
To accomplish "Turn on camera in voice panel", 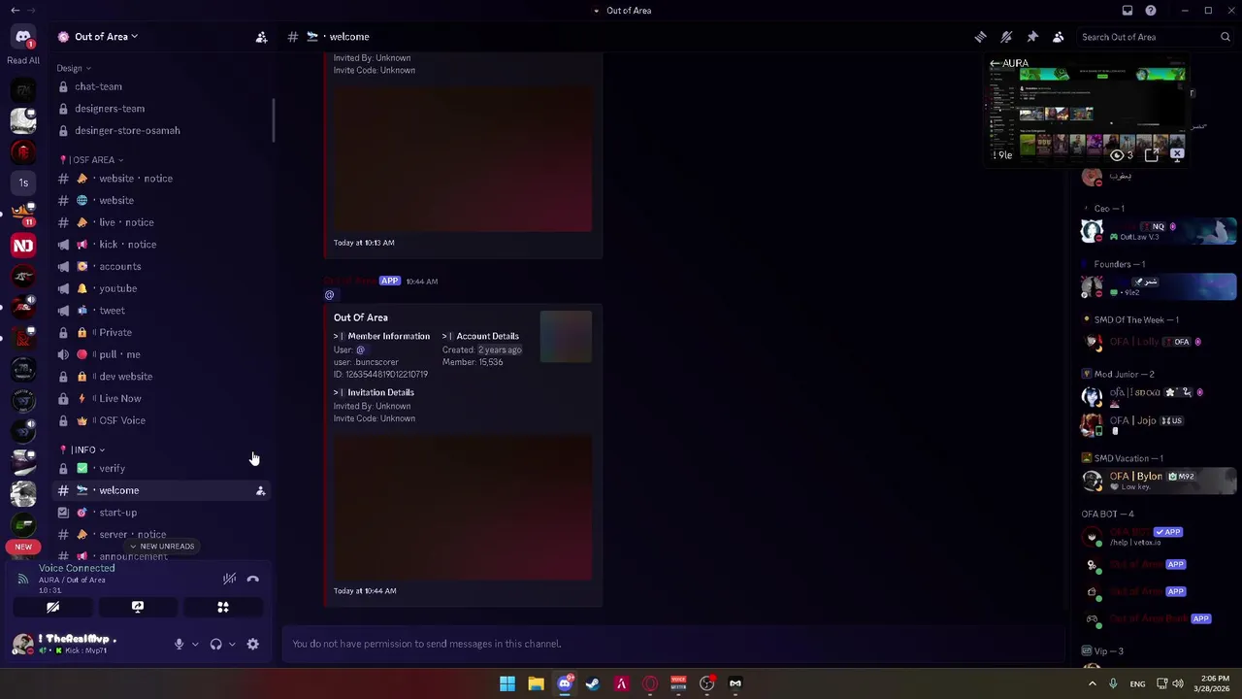I will tap(53, 607).
